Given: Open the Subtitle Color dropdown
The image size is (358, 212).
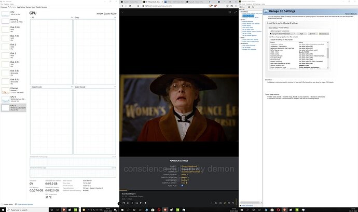Looking at the screenshot, I should 185,175.
